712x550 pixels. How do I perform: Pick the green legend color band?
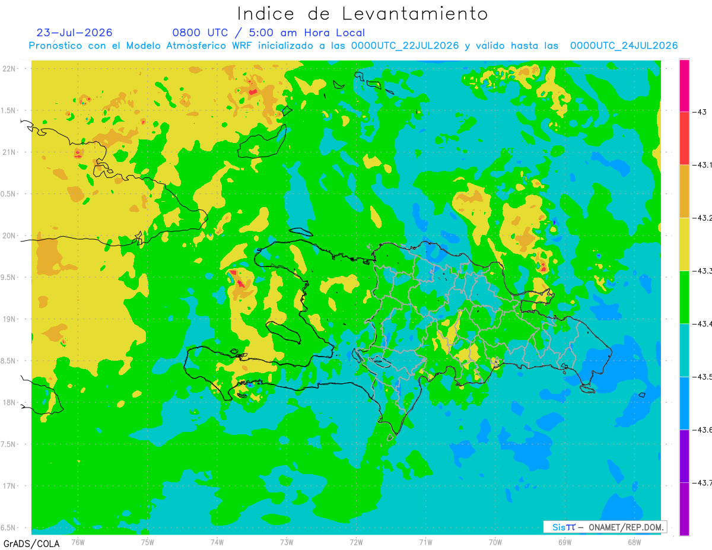tap(684, 297)
